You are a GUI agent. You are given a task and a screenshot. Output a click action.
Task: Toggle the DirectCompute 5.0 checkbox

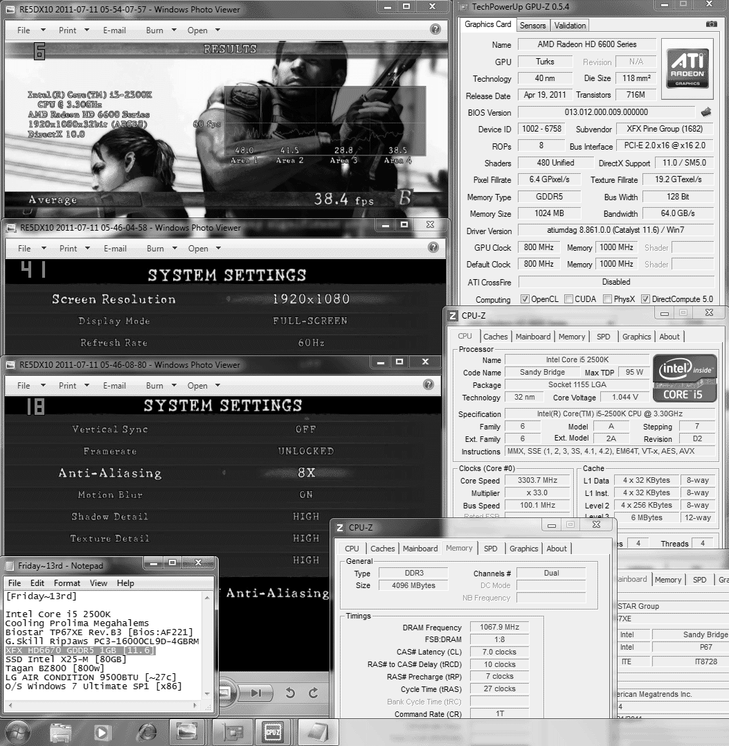point(645,299)
